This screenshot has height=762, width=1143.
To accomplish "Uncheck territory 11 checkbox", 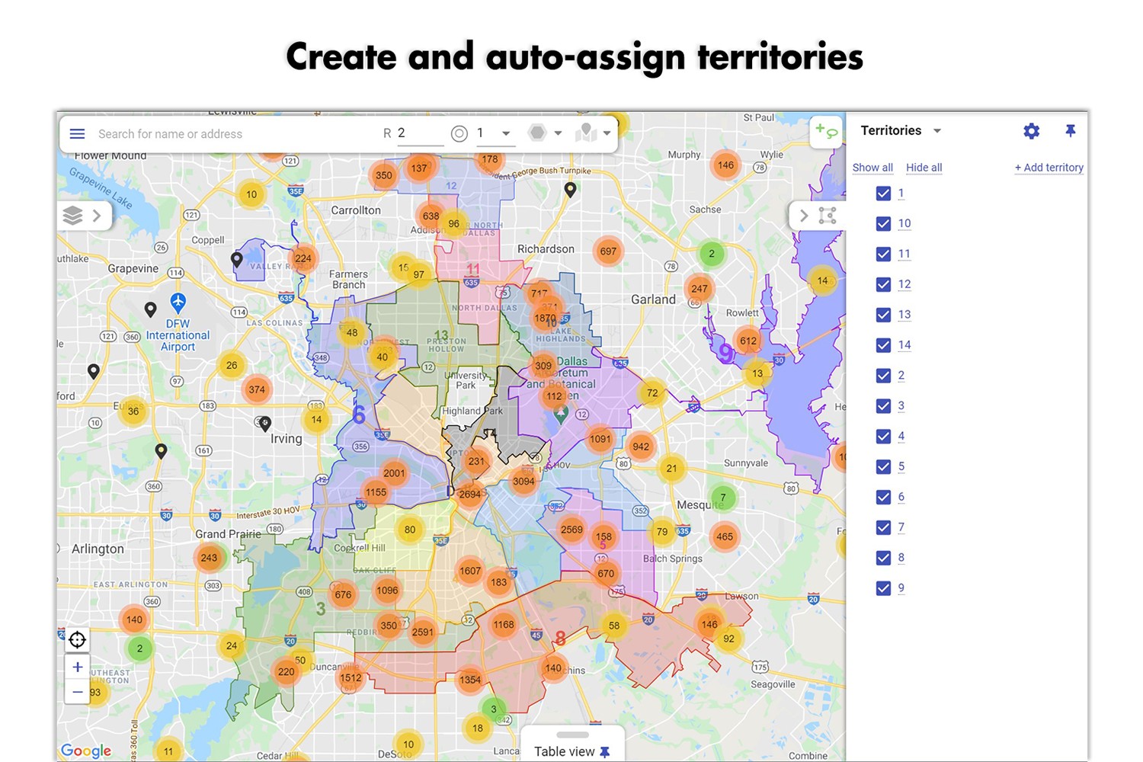I will [883, 255].
